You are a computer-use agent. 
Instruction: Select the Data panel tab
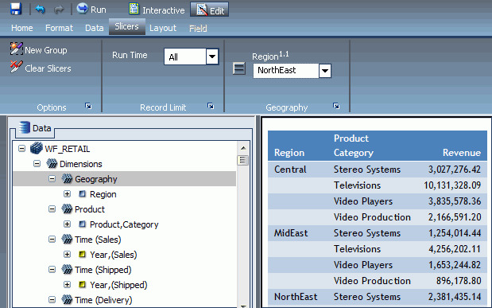click(x=35, y=128)
